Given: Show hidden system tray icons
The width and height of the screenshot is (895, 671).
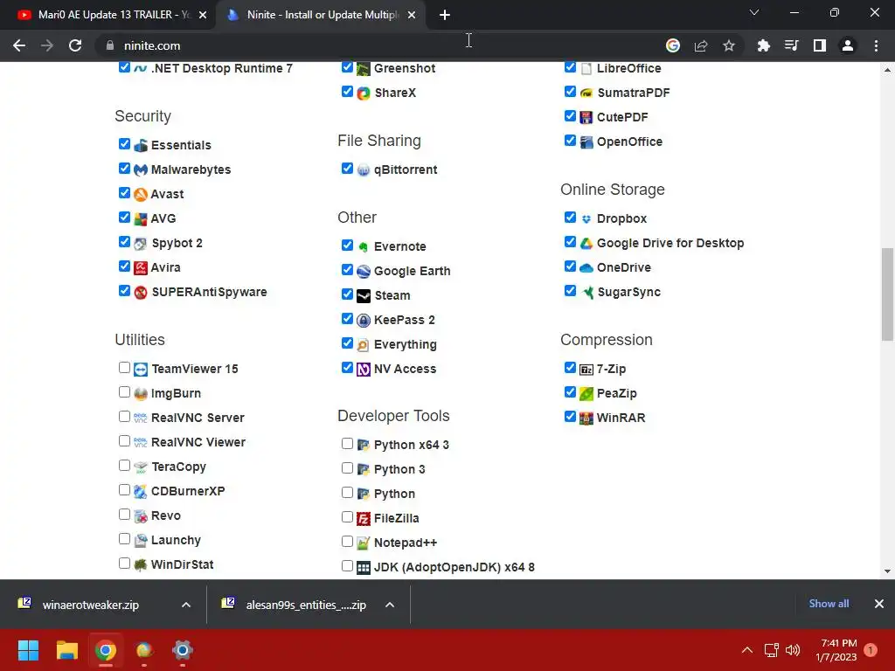Looking at the screenshot, I should pyautogui.click(x=747, y=650).
